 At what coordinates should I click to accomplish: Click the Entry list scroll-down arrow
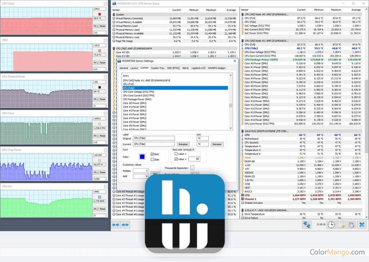coord(231,128)
